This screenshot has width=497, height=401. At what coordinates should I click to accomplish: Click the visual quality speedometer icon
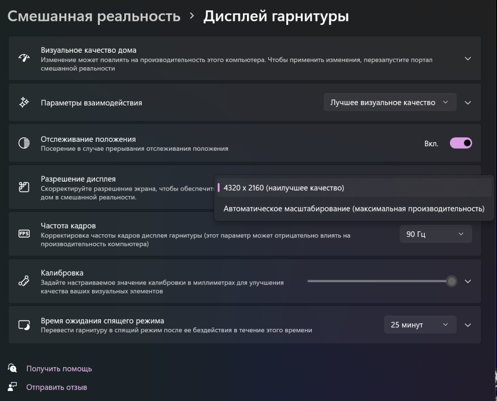(x=24, y=58)
